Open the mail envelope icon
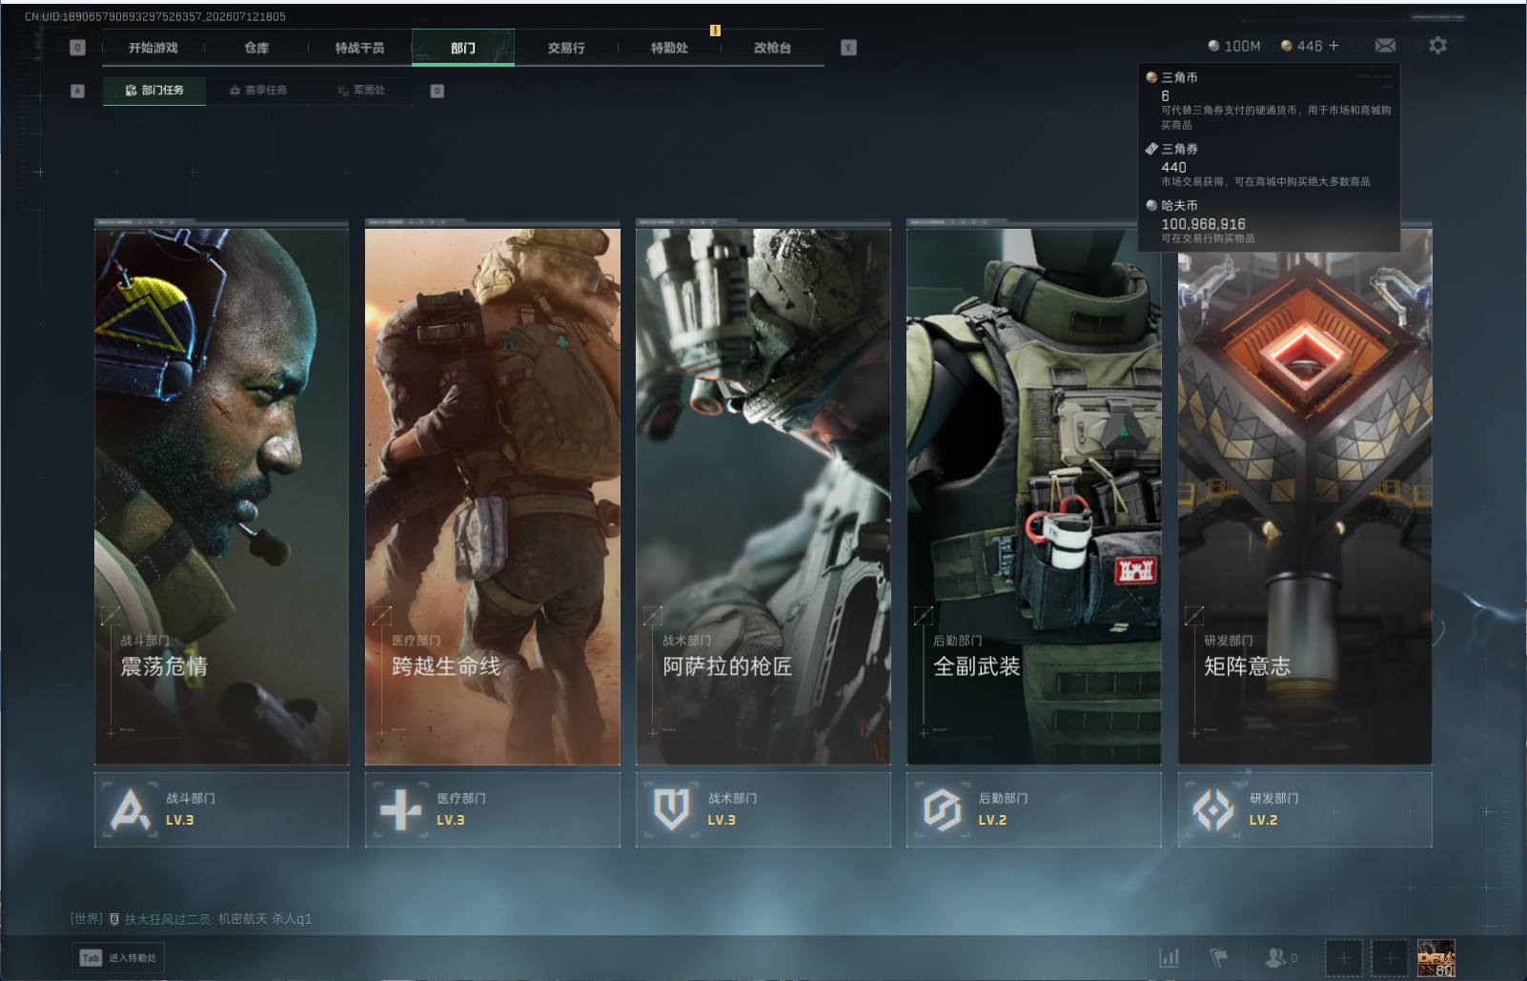This screenshot has width=1527, height=981. pyautogui.click(x=1385, y=46)
